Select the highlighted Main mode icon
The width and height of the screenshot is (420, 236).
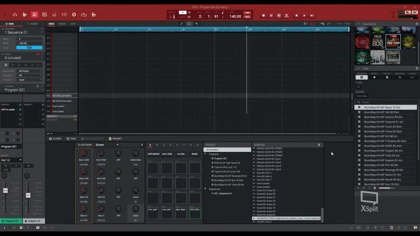[35, 14]
